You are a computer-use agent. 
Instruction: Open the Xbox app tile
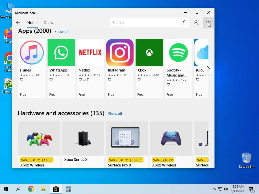(x=149, y=68)
